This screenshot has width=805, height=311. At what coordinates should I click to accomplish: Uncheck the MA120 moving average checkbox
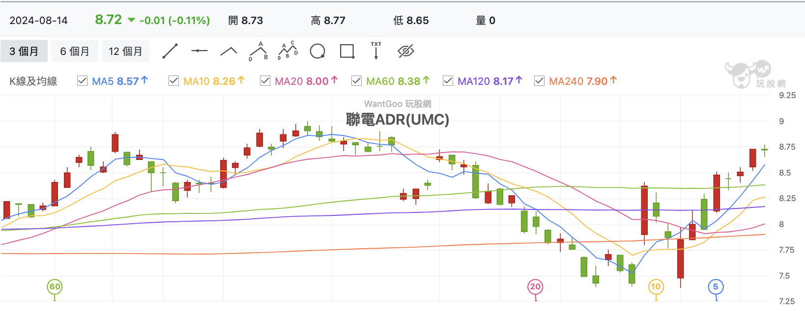tap(448, 80)
